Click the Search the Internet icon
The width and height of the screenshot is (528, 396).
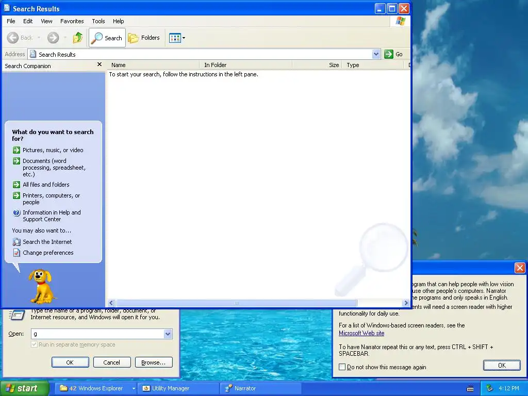[16, 242]
